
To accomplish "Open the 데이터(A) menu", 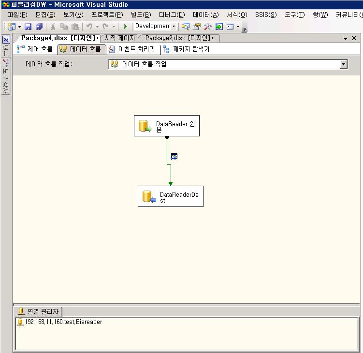I will coord(206,15).
